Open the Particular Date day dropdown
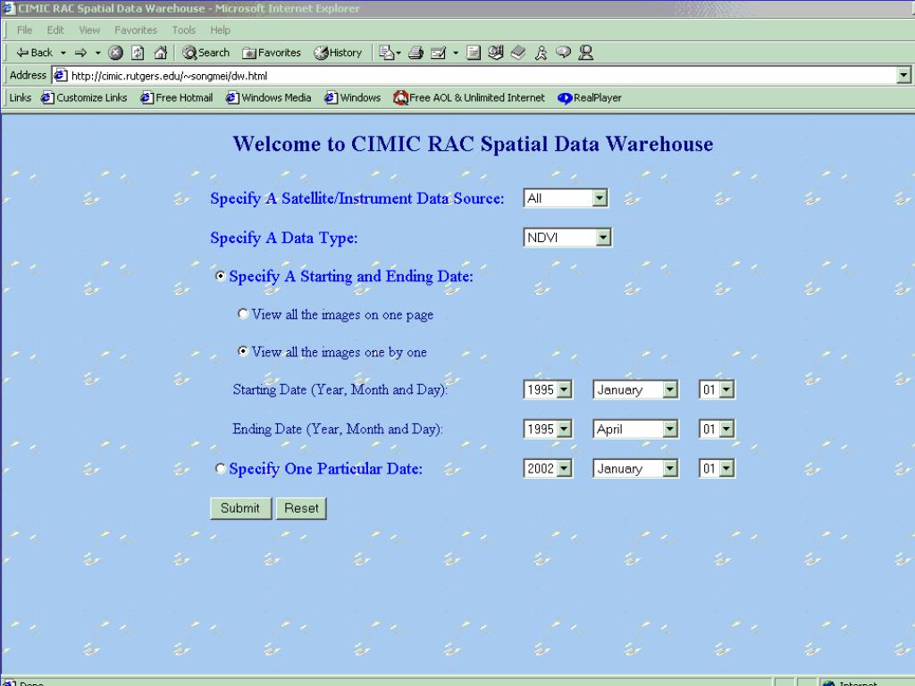915x686 pixels. coord(717,468)
